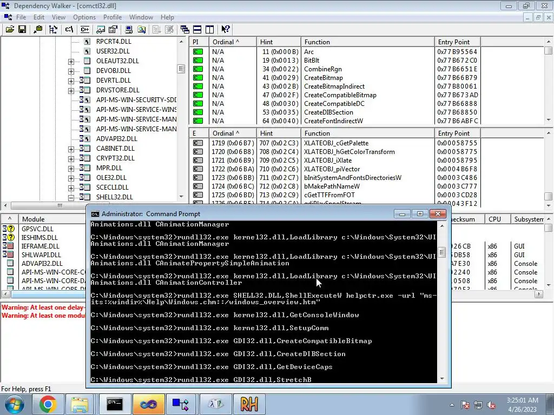Expand the OLEAUT32.DLL tree node
Viewport: 554px width, 415px height.
click(x=71, y=62)
